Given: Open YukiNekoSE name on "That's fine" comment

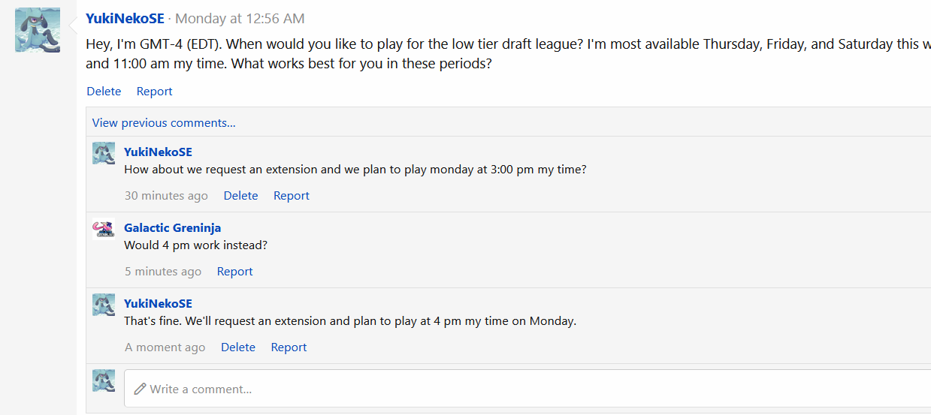Looking at the screenshot, I should (x=158, y=304).
